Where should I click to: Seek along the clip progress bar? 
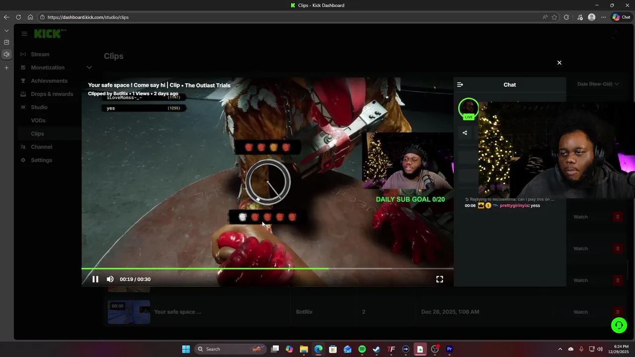(267, 269)
